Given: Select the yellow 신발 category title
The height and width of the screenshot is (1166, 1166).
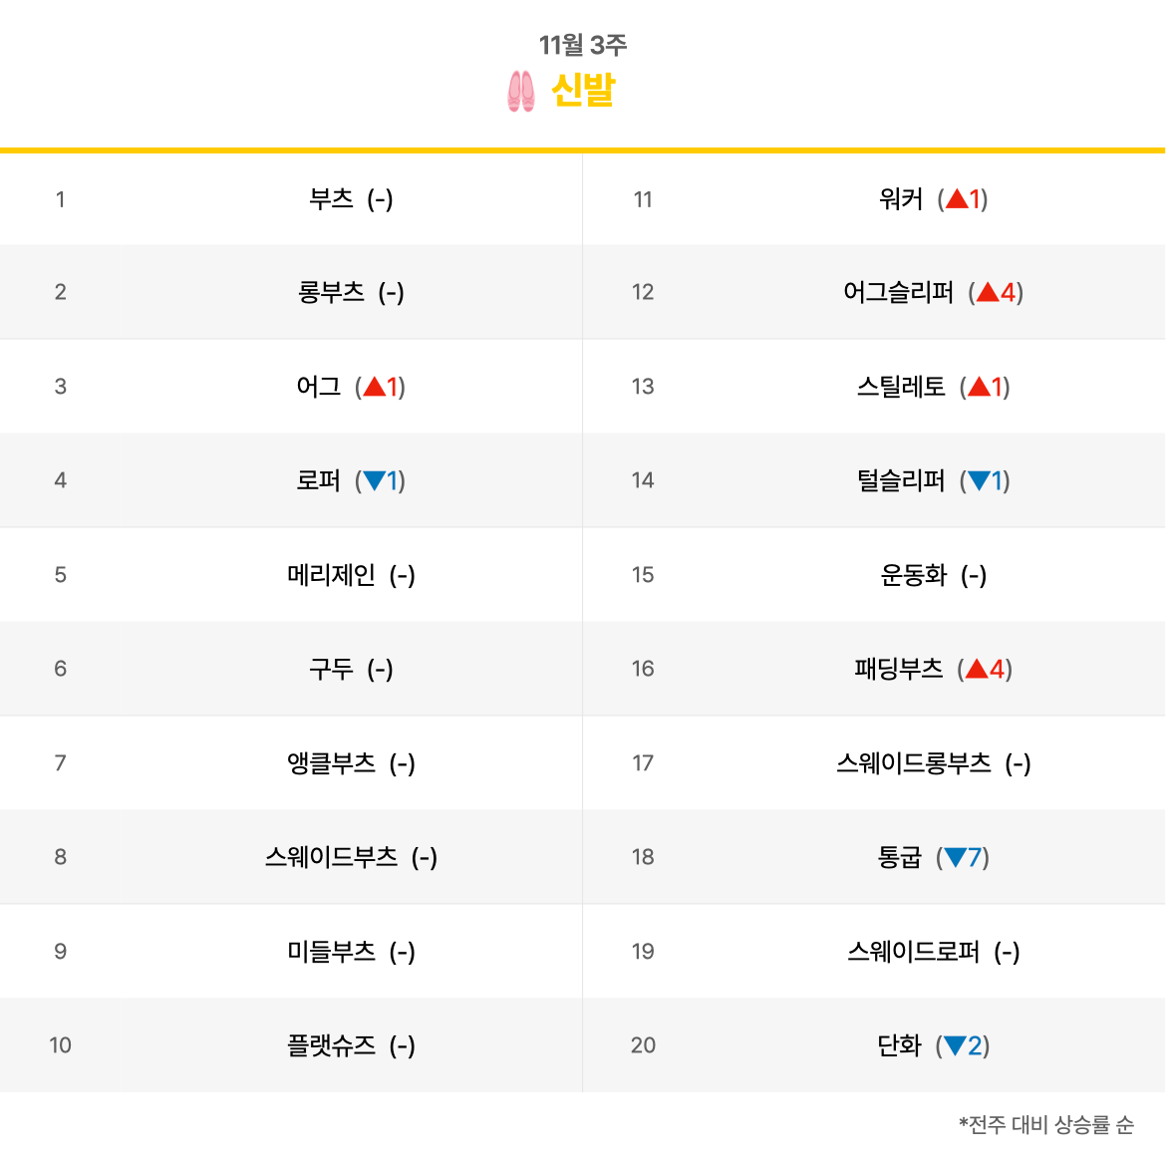Looking at the screenshot, I should (x=583, y=91).
